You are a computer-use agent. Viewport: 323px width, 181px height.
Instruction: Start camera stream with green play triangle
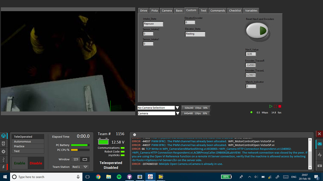[x=271, y=106]
